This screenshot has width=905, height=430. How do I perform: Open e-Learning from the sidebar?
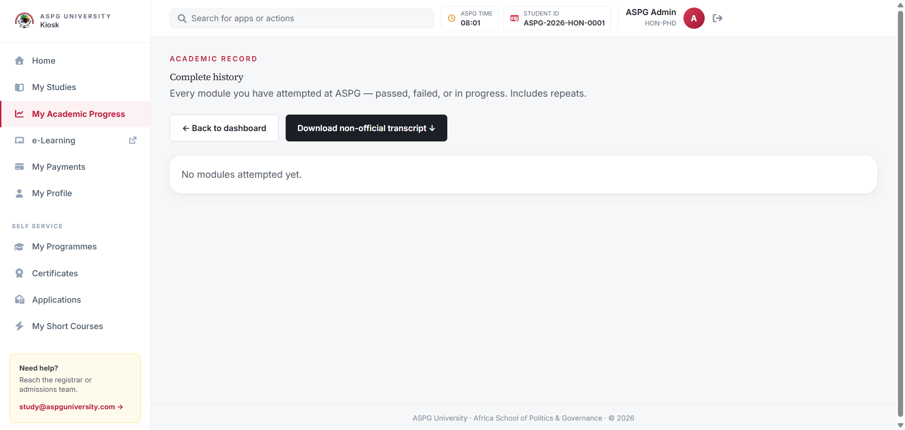tap(75, 141)
